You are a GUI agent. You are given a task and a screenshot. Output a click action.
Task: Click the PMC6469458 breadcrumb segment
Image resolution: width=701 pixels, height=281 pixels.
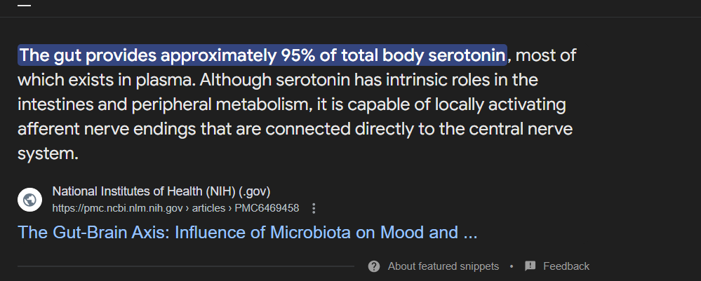click(x=267, y=208)
